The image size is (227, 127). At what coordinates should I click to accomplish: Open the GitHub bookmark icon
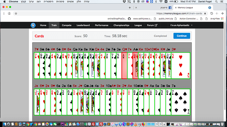pyautogui.click(x=129, y=19)
